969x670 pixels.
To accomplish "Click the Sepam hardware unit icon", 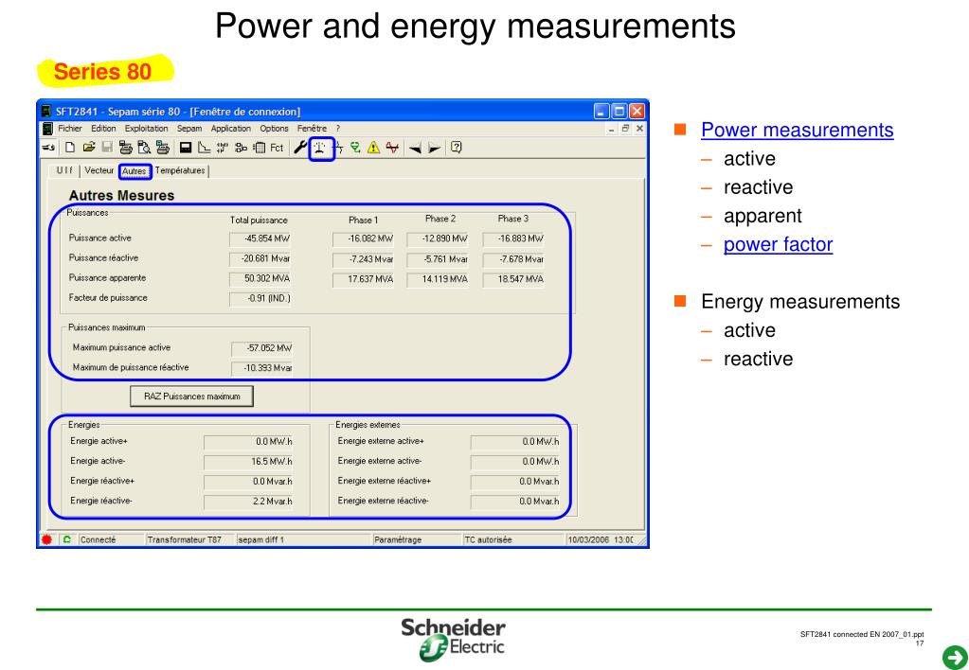I will [x=186, y=148].
